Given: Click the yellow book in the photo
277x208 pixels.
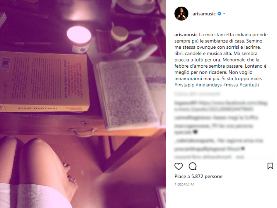Looking at the screenshot, I should tap(45, 82).
